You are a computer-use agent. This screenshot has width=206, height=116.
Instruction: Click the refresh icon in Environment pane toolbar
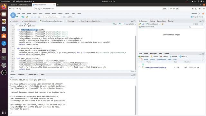pyautogui.click(x=202, y=24)
